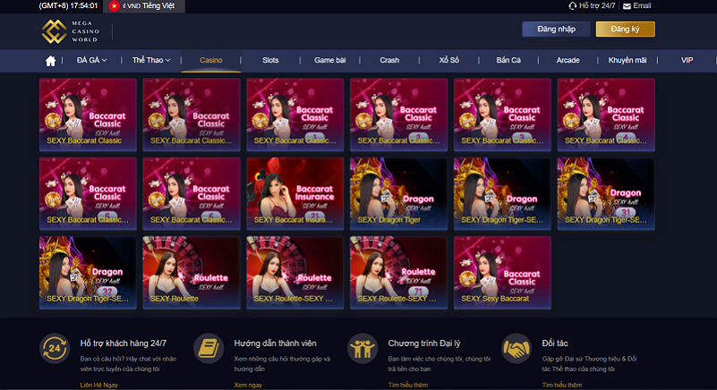This screenshot has height=390, width=717.
Task: Expand the Thể Thao menu
Action: (x=151, y=60)
